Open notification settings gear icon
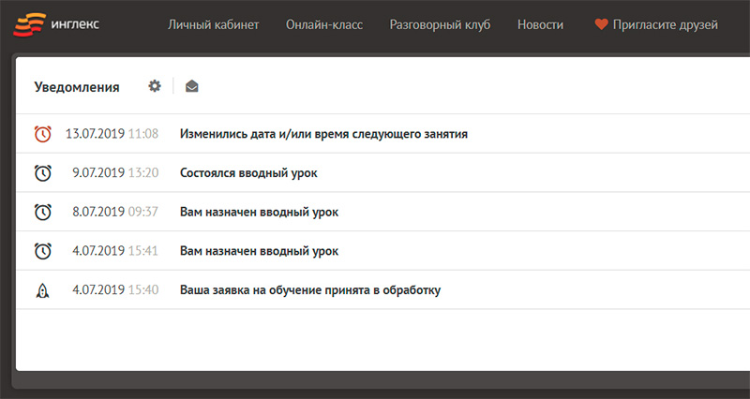750x399 pixels. coord(155,86)
